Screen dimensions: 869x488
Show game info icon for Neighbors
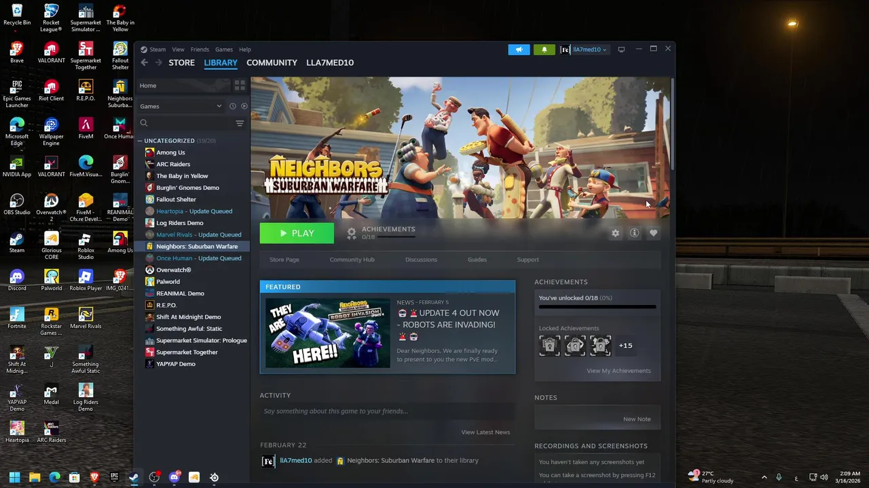(634, 233)
